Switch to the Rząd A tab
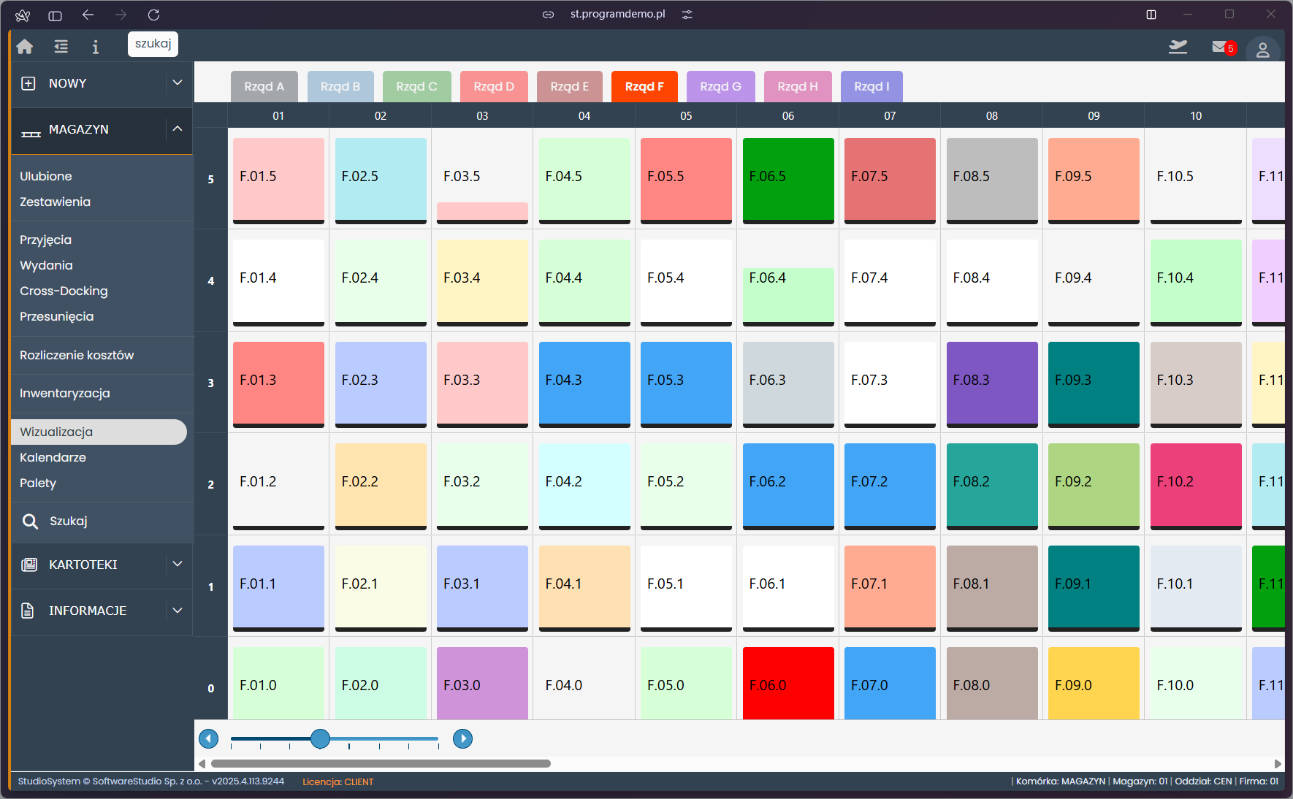 [x=264, y=86]
